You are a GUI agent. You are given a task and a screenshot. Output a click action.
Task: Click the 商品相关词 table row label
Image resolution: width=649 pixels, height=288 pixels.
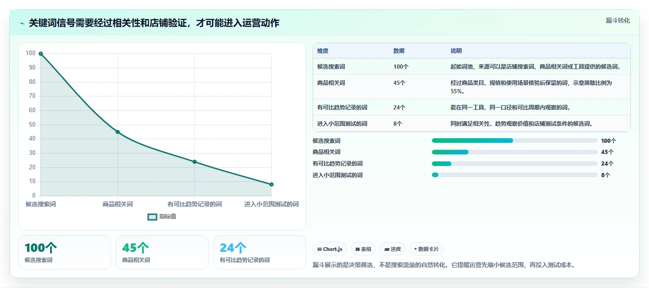pos(331,83)
